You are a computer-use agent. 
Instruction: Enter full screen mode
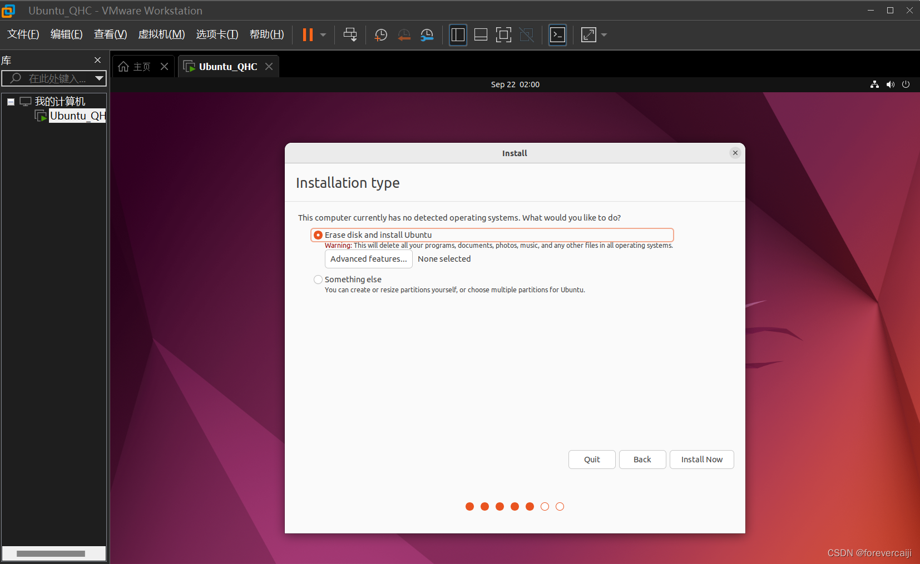tap(503, 35)
